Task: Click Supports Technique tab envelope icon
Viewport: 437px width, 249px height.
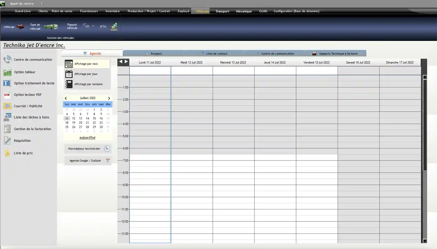Action: 314,54
